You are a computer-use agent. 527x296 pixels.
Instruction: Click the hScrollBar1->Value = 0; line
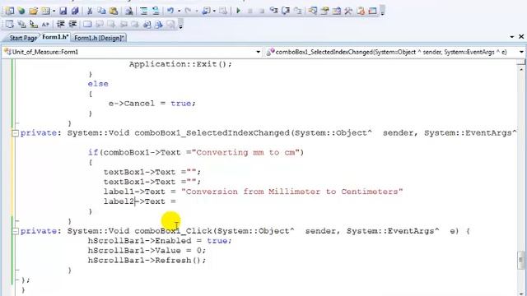pos(147,250)
